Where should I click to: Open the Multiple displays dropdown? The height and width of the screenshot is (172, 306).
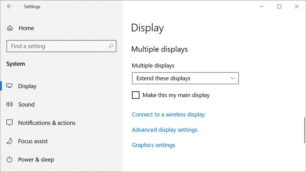185,78
